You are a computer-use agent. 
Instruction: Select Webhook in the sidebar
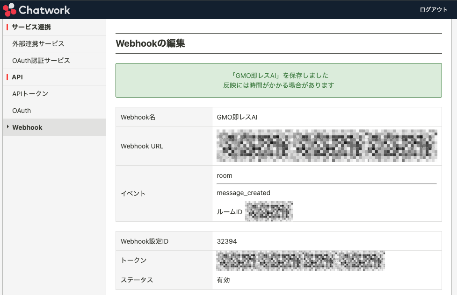27,127
